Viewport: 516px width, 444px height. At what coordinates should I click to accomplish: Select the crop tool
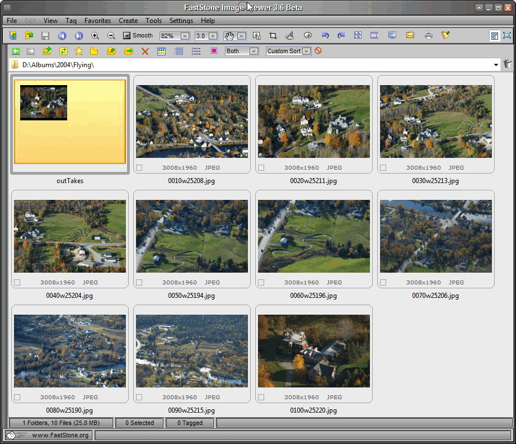(273, 35)
